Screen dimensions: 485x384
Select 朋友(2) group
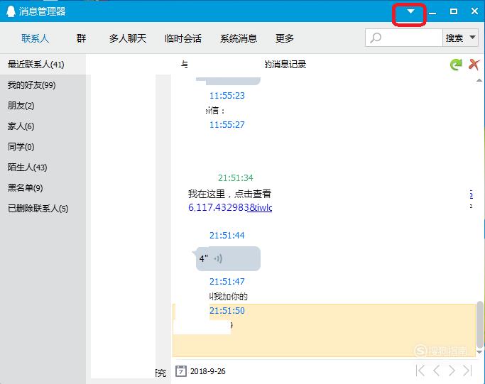[x=43, y=106]
